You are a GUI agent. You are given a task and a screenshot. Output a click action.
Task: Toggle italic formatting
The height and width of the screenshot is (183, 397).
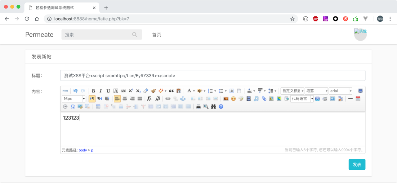point(100,91)
